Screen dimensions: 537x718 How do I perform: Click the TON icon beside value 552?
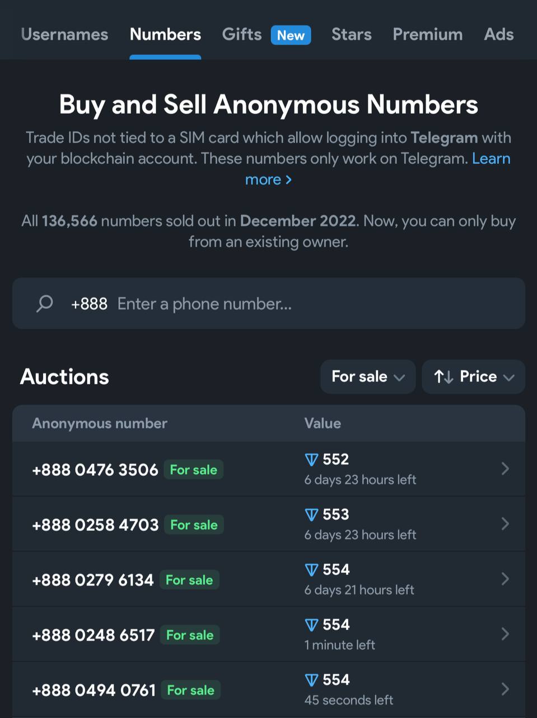(x=311, y=460)
